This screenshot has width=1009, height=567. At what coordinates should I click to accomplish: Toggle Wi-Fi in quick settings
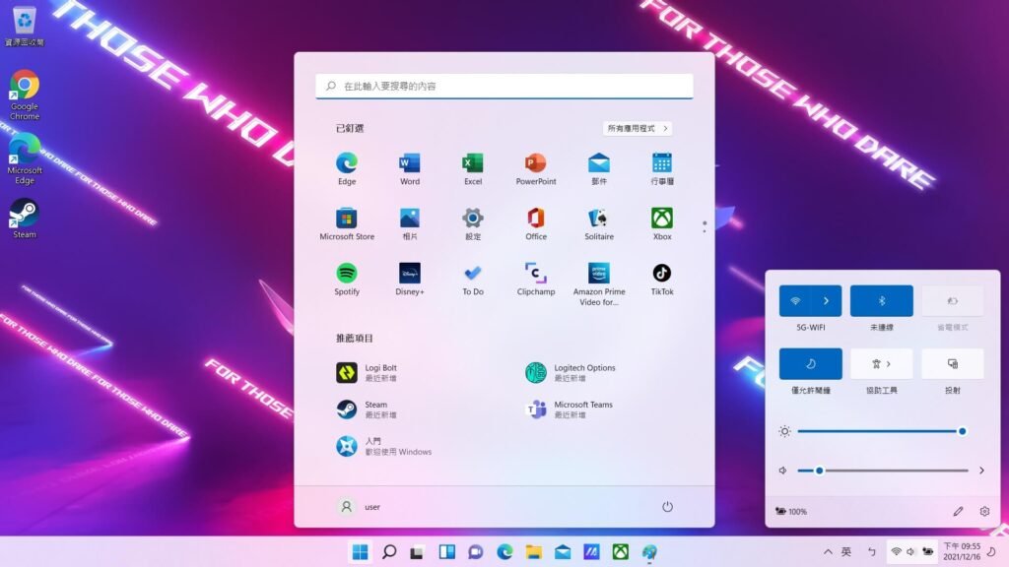(x=795, y=301)
